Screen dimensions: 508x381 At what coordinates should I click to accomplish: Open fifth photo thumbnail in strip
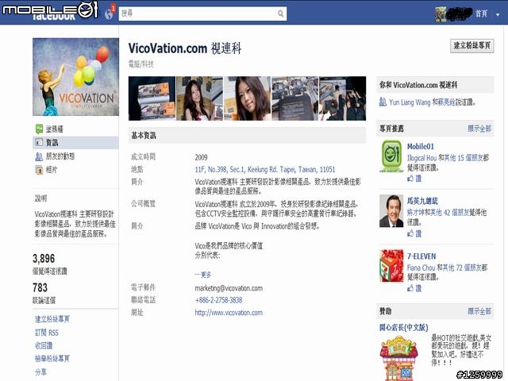click(x=342, y=98)
